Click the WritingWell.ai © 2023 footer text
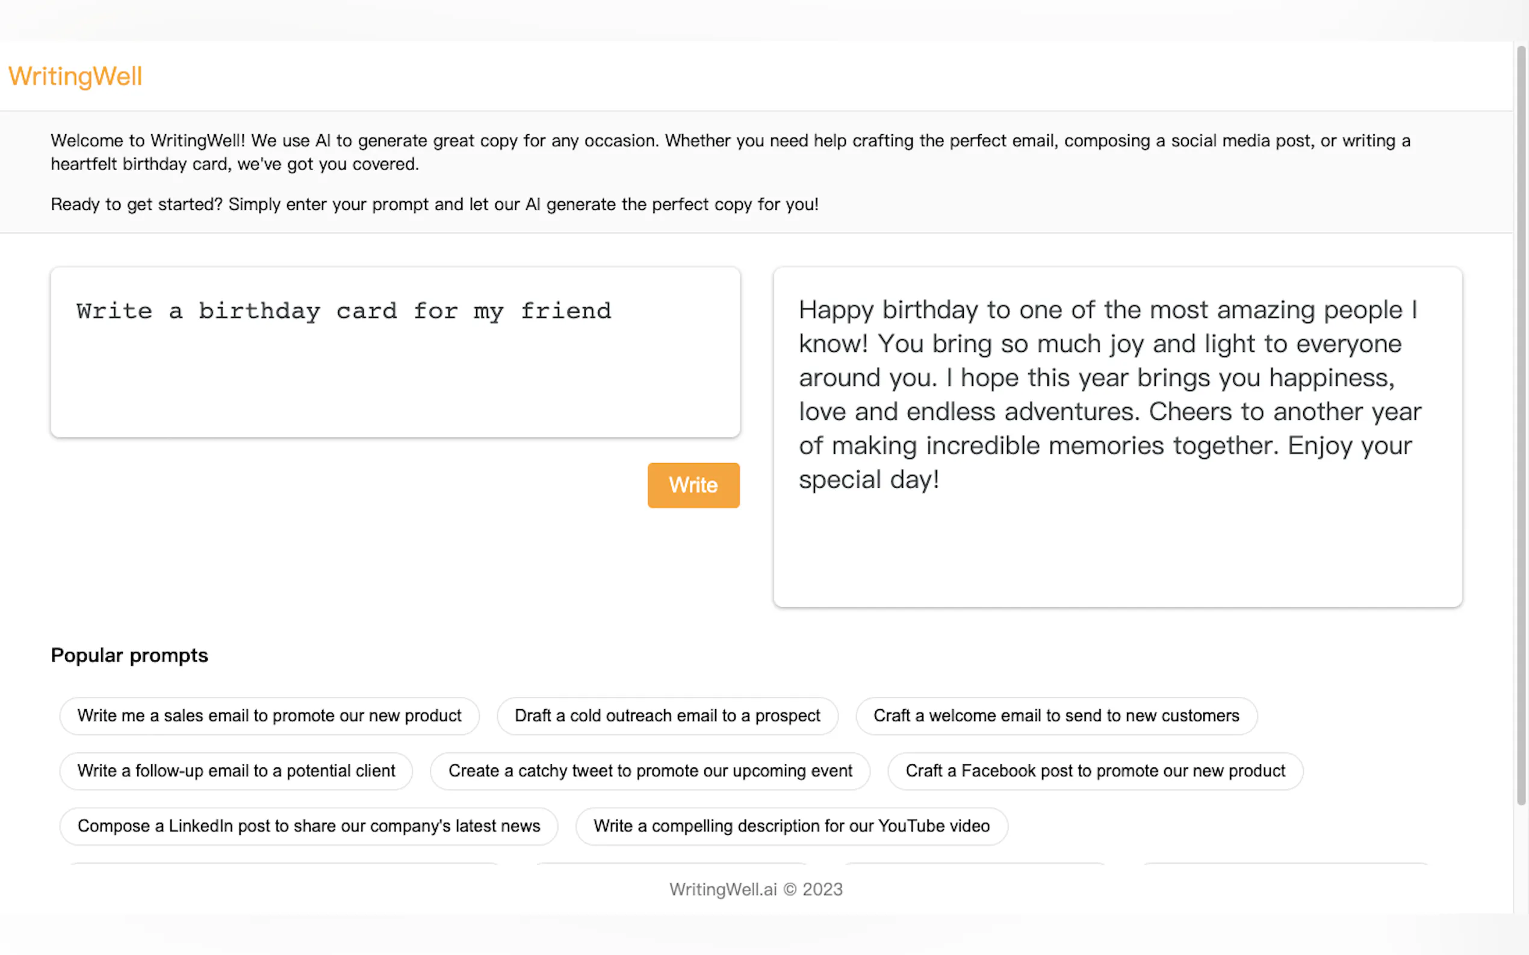1529x955 pixels. coord(755,889)
